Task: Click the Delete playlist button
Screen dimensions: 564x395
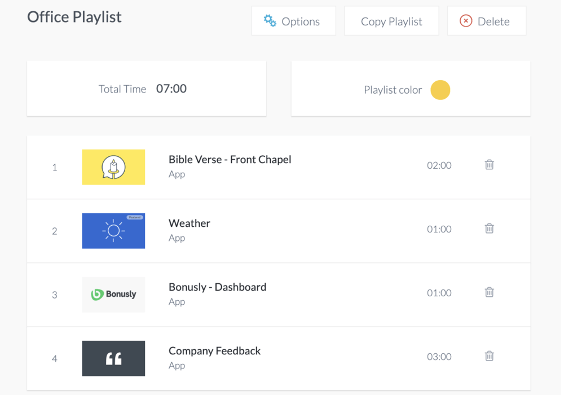Action: point(487,21)
